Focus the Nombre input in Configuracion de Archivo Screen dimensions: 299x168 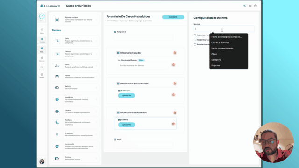(224, 29)
